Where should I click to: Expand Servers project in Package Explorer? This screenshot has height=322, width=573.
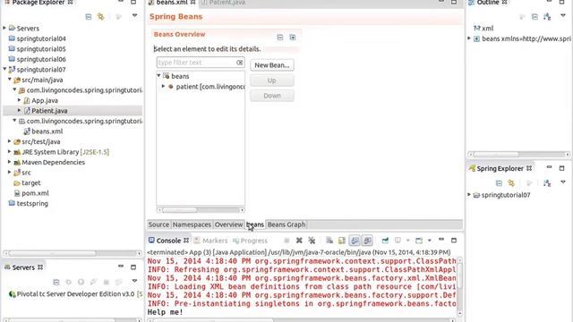4,28
